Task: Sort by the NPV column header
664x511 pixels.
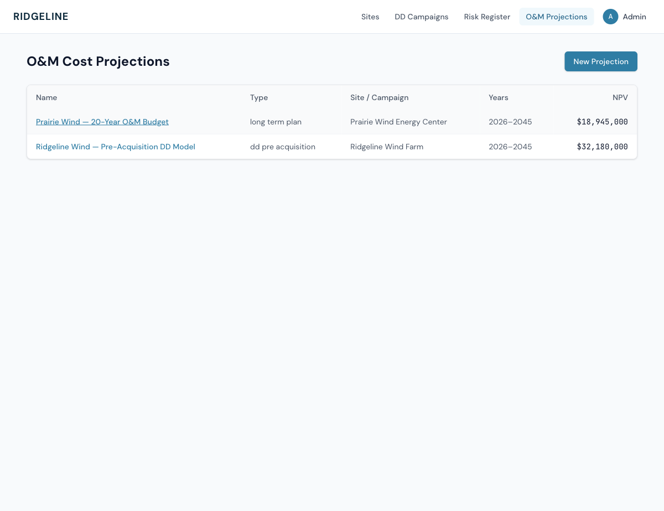Action: pyautogui.click(x=620, y=97)
